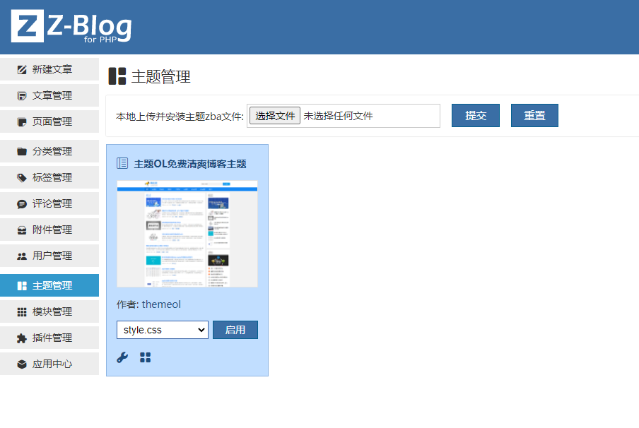Click the 评论管理 speech bubble icon
639x428 pixels.
pyautogui.click(x=22, y=203)
